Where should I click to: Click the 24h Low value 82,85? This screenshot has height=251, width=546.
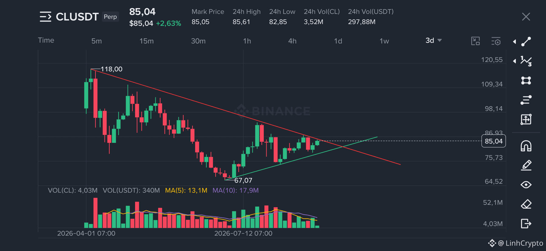[278, 22]
